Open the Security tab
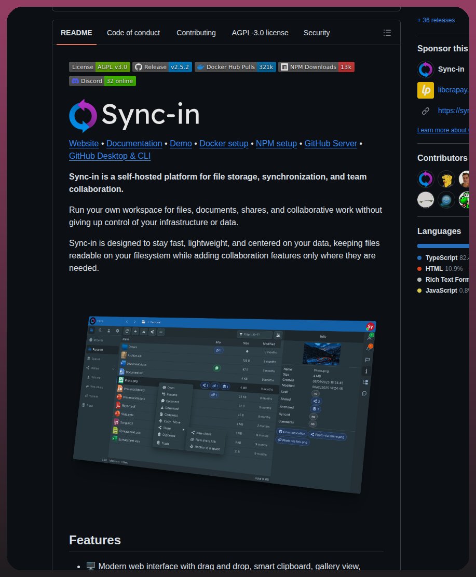Viewport: 476px width, 577px height. point(316,33)
